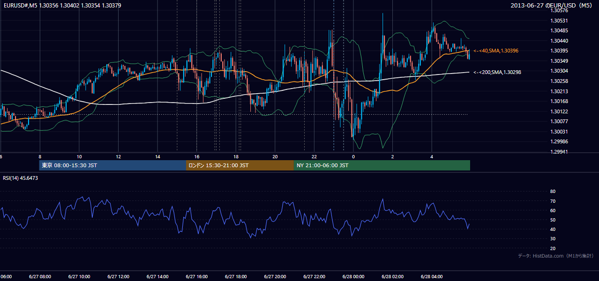Click the 6/28 02:00 time label
This screenshot has width=599, height=281.
point(393,277)
